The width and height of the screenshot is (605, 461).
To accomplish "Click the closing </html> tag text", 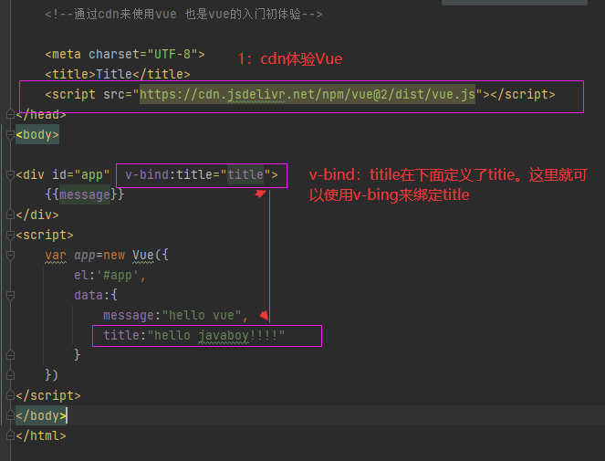I will point(41,436).
